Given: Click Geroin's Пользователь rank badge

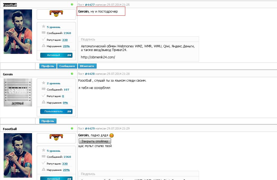Looking at the screenshot, I should (56, 111).
